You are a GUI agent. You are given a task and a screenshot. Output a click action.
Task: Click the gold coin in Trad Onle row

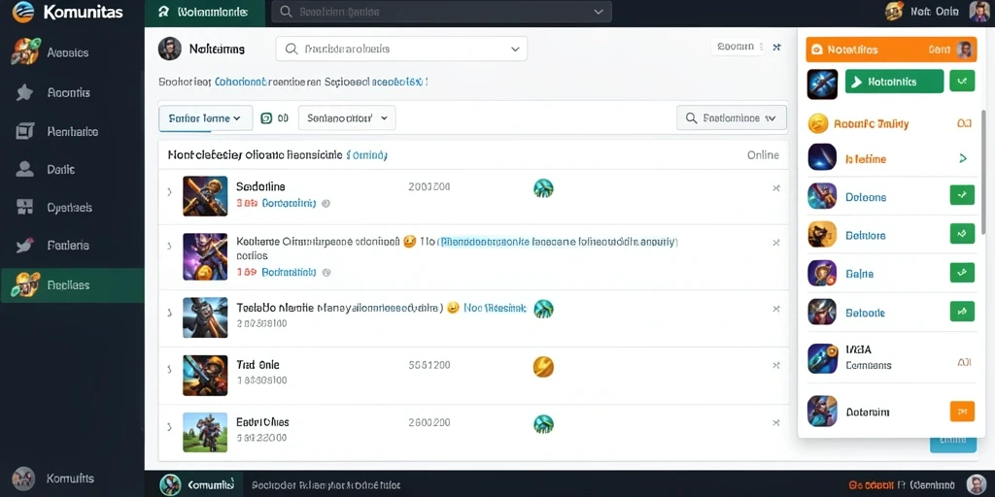[543, 366]
